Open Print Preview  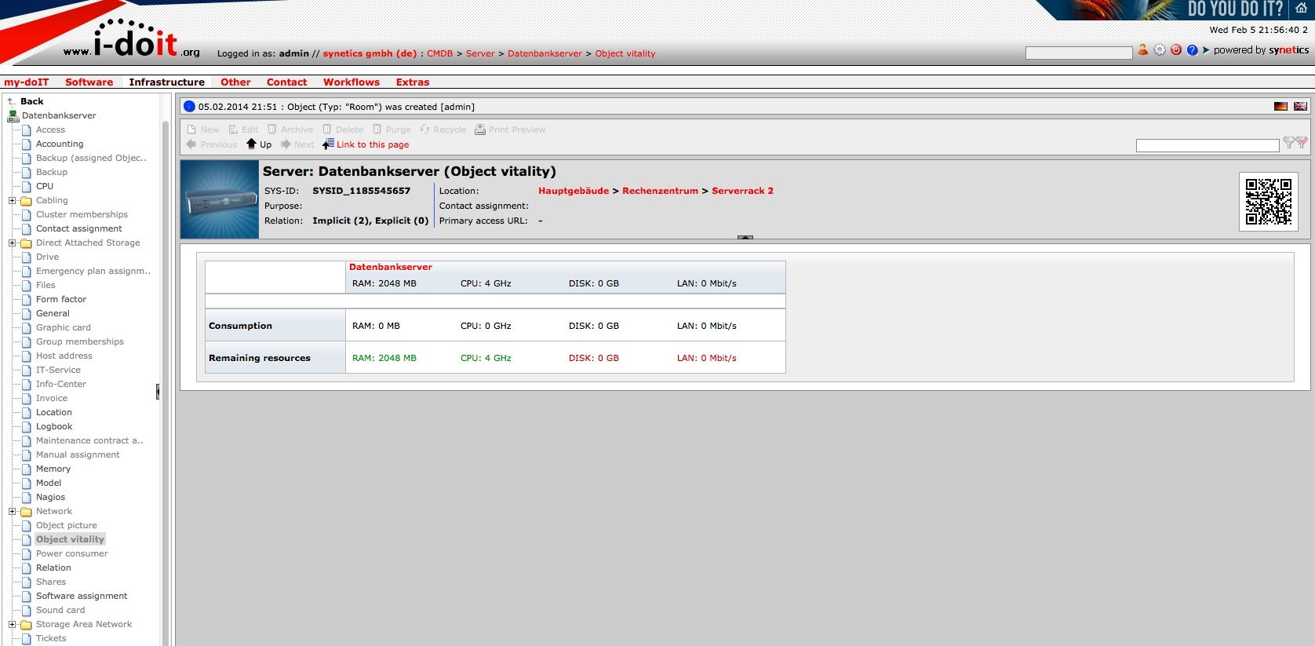[x=510, y=130]
